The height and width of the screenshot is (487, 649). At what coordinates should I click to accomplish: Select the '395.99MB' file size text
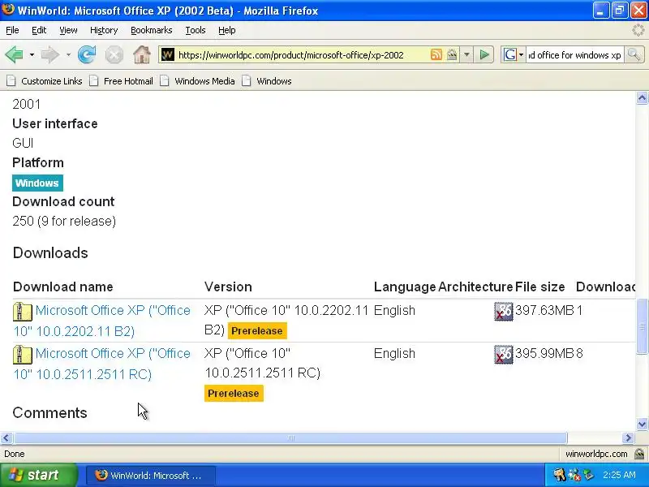click(544, 353)
